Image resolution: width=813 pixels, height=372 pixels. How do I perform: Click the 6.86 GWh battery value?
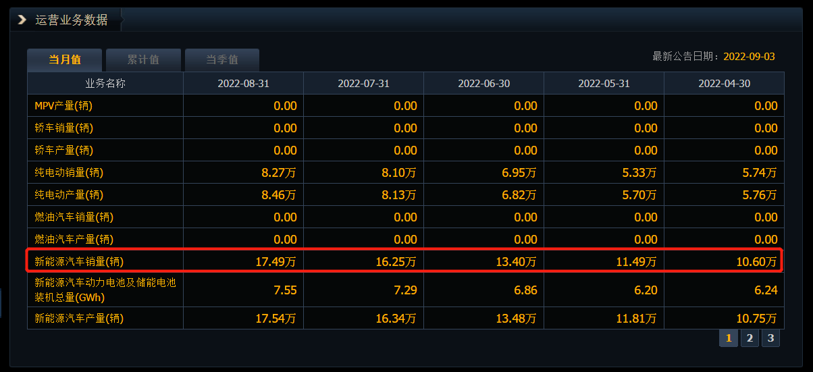tap(526, 290)
